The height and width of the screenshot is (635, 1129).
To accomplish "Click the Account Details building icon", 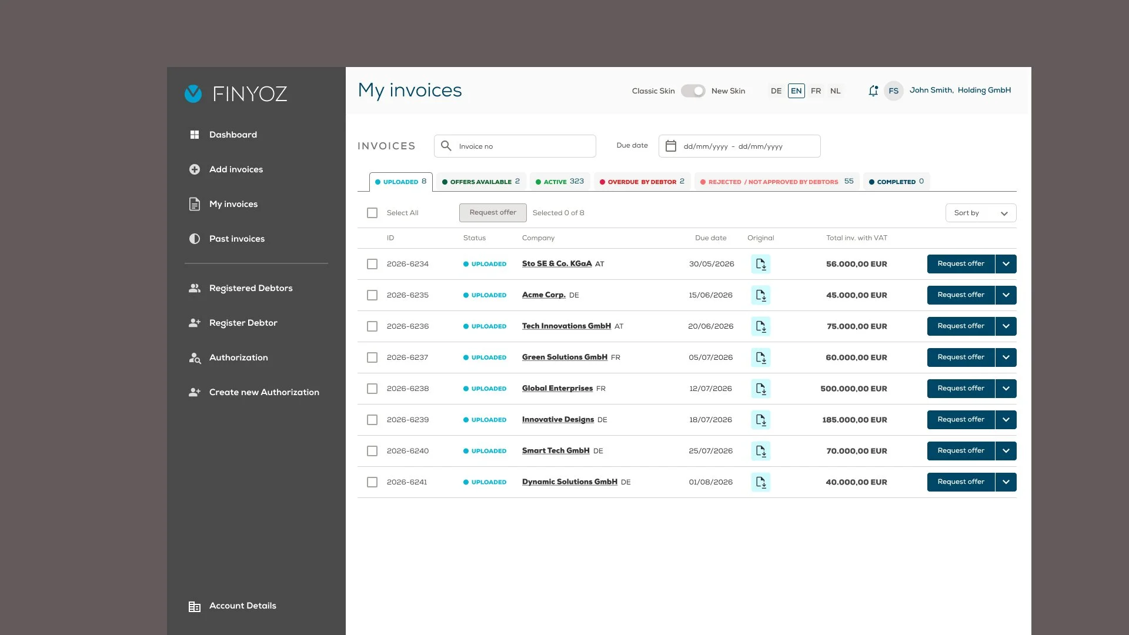I will tap(195, 606).
